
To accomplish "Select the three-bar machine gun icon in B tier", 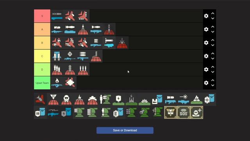I will 96,43.
